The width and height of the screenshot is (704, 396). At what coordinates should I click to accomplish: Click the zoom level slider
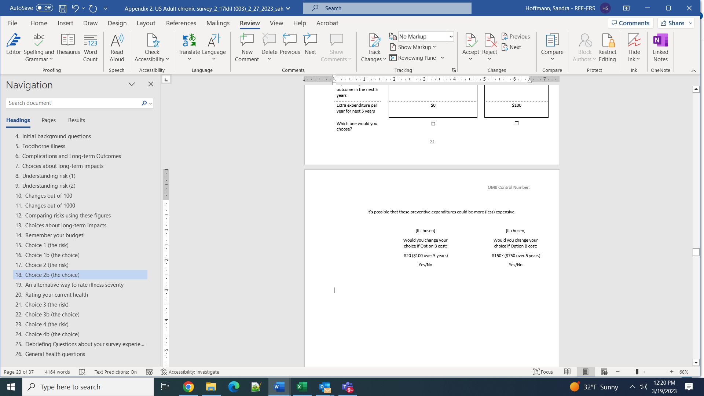coord(637,372)
